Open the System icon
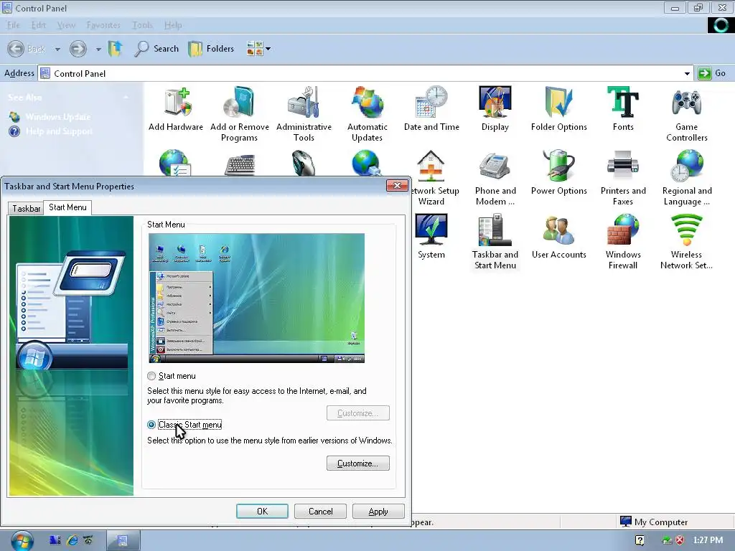The width and height of the screenshot is (735, 551). pyautogui.click(x=431, y=236)
